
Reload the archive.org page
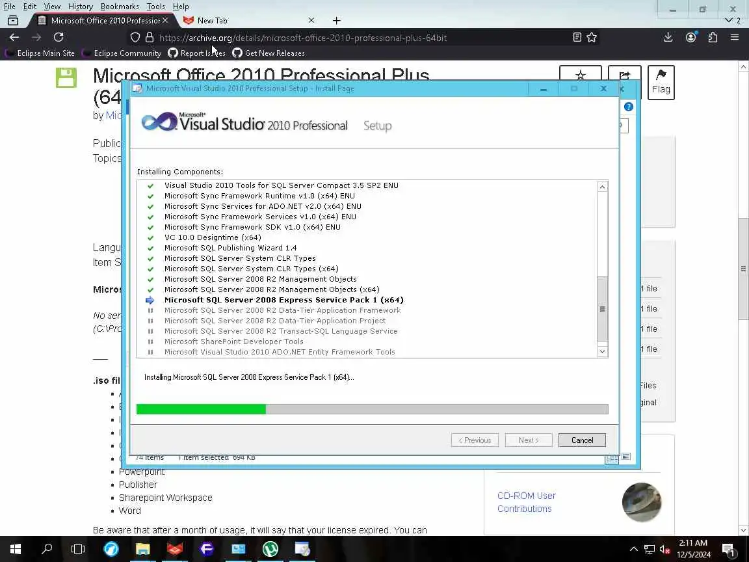tap(59, 37)
